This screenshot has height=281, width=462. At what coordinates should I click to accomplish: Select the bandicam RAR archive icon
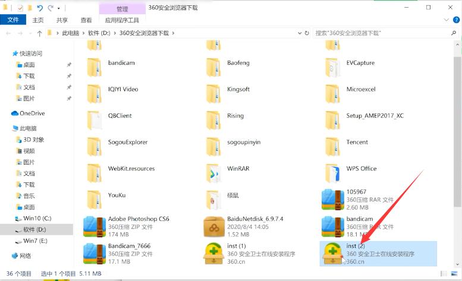coord(333,227)
